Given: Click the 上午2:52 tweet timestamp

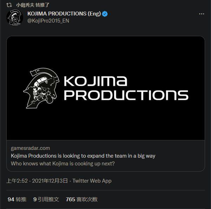Looking at the screenshot, I should (x=18, y=181).
